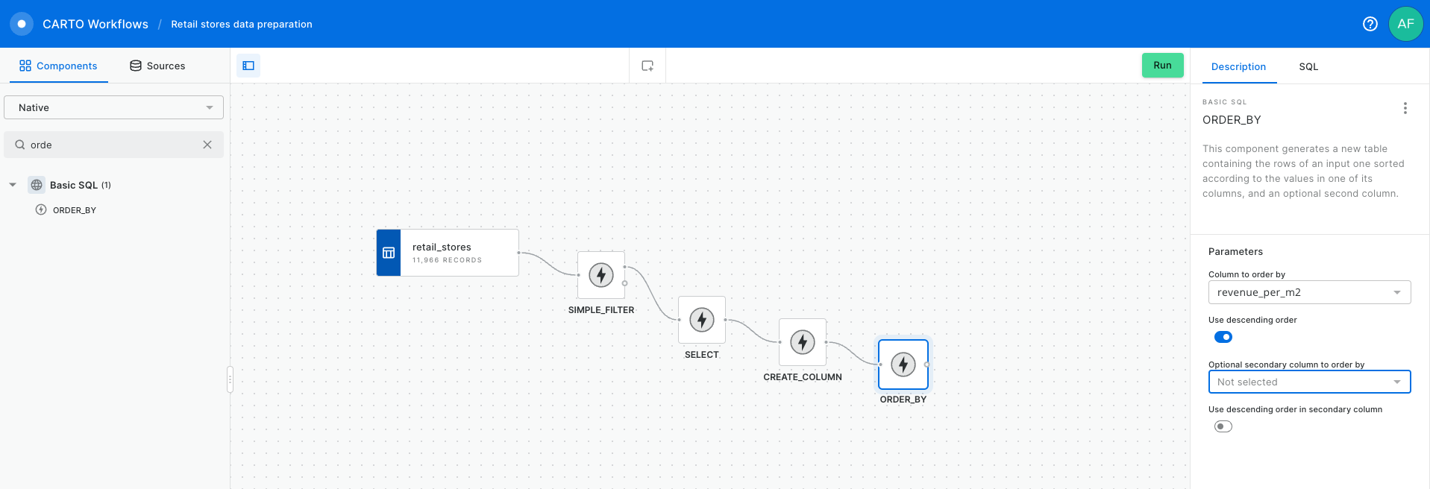Disable the Use descending order toggle
Screen dimensions: 1430x489
[x=1223, y=337]
